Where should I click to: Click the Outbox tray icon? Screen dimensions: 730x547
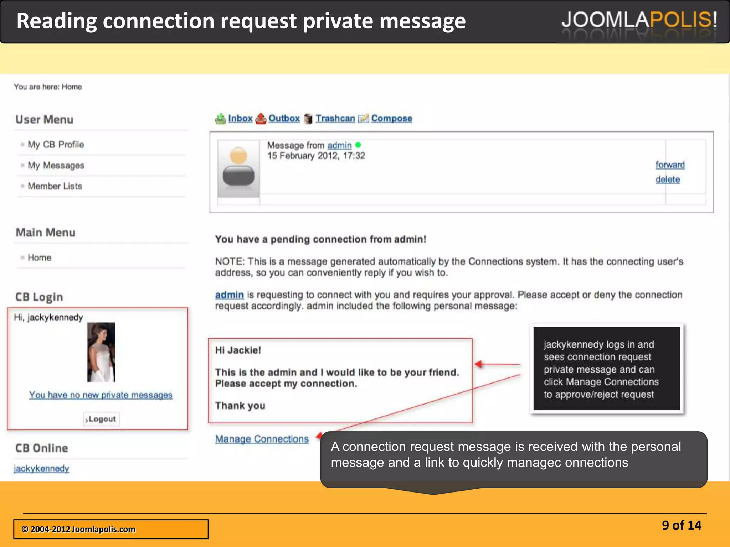(x=261, y=119)
